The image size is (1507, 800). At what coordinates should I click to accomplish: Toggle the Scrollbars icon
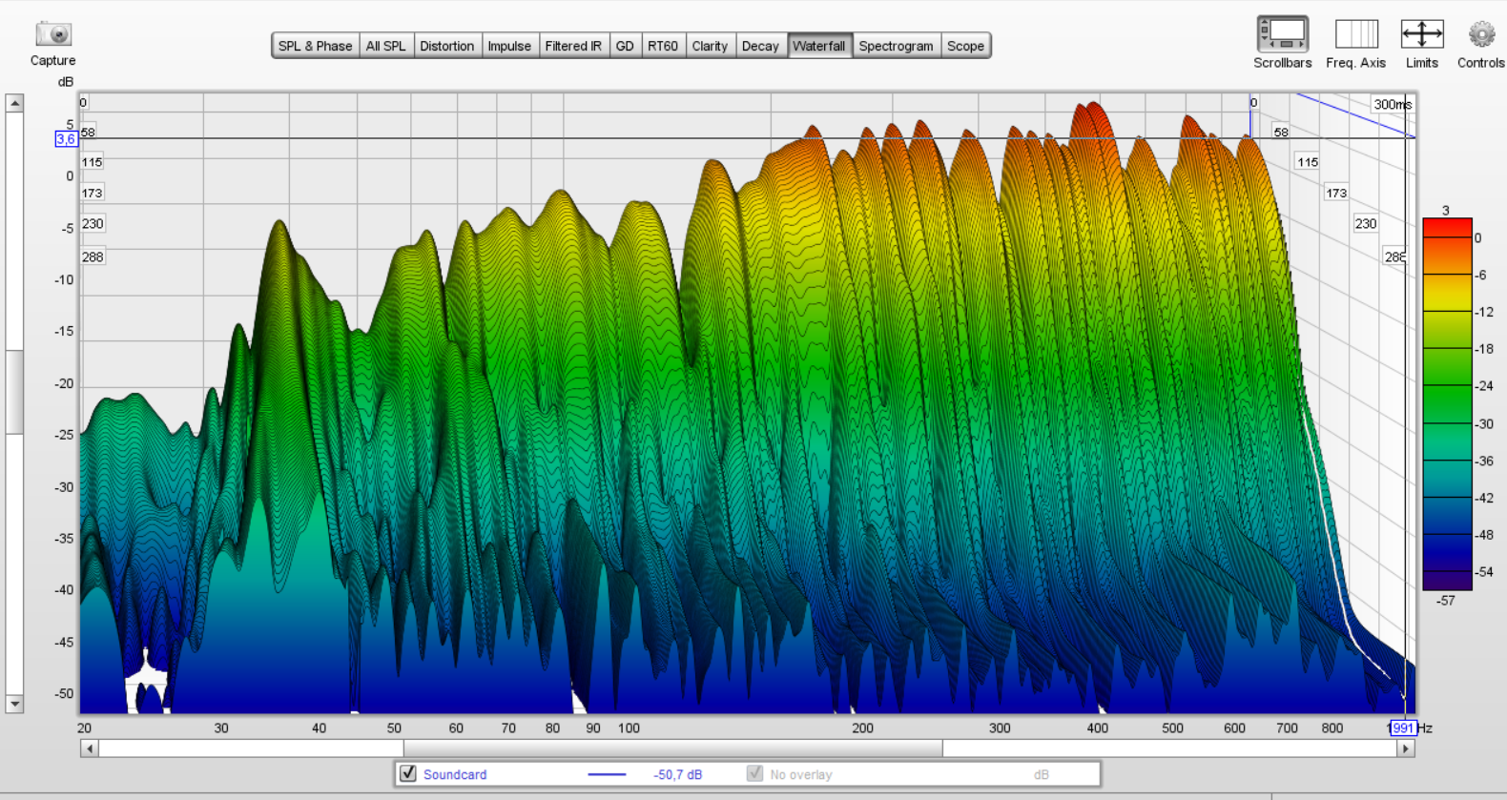tap(1282, 35)
